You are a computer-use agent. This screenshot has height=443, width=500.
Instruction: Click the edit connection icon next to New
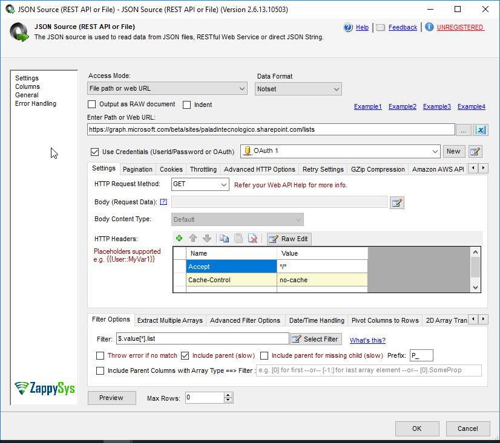pos(475,151)
